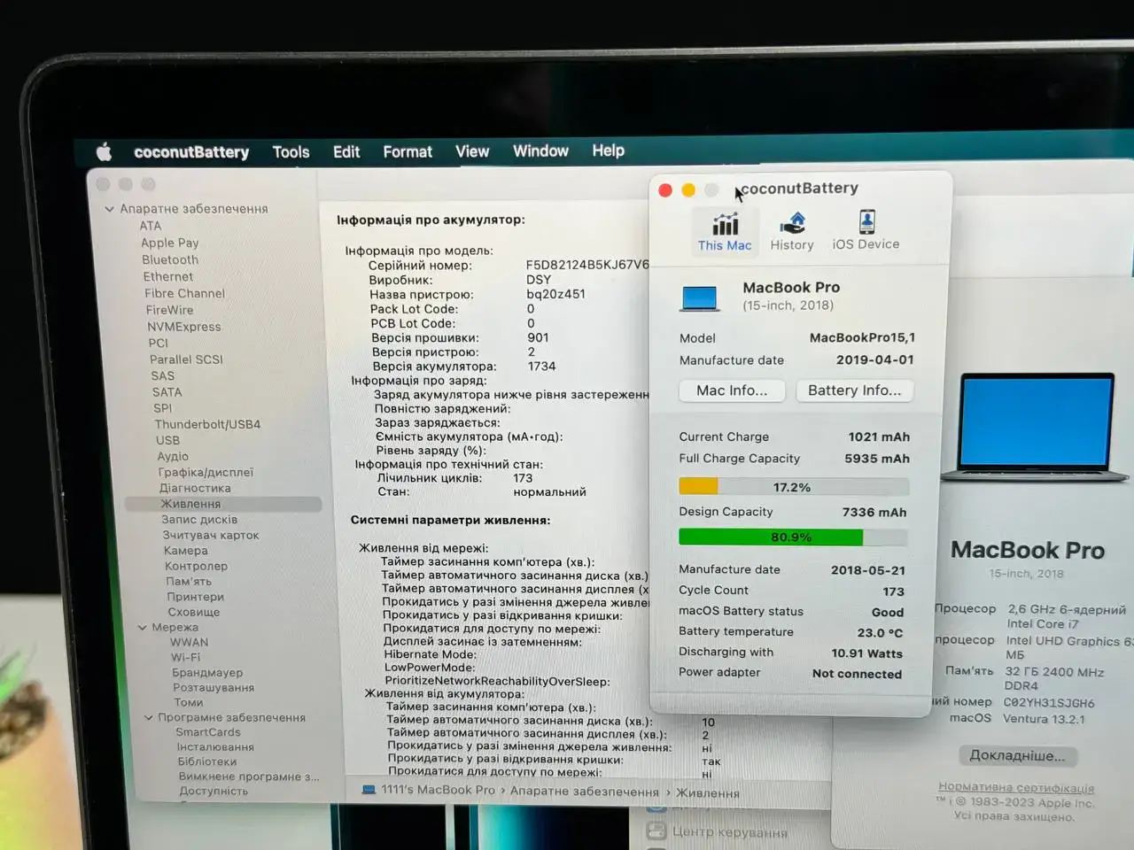
Task: Select Ethernet in the sidebar
Action: 168,276
